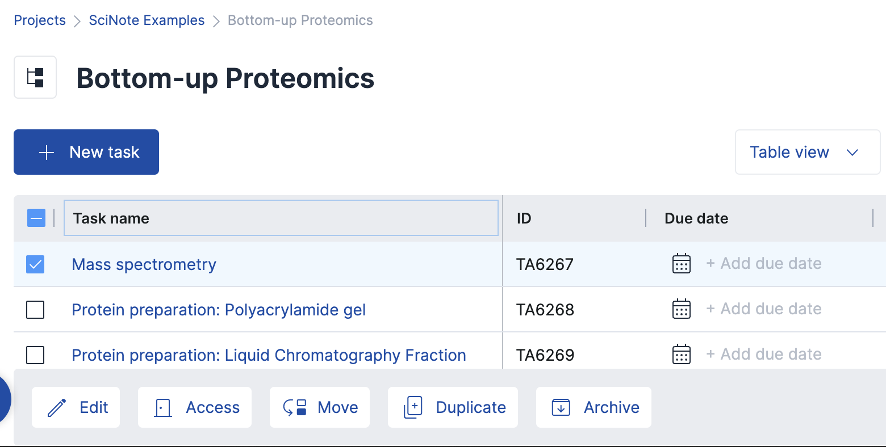The height and width of the screenshot is (447, 886).
Task: Click the calendar icon in row TA6269
Action: tap(681, 355)
